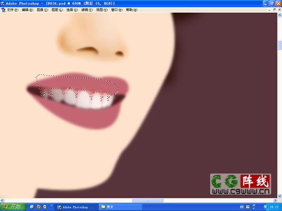
Task: Click the vertical scrollbar down arrow
Action: coord(279,196)
